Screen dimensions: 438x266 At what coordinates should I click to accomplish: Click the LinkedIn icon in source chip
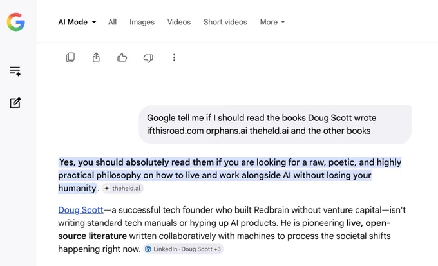pyautogui.click(x=148, y=249)
